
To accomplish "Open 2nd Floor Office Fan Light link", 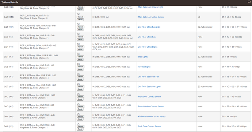I will click(x=149, y=27).
